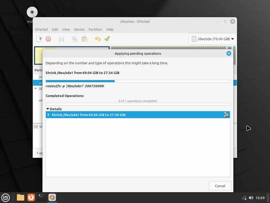Screen dimensions: 270x203
Task: Click the Delete partition red X icon
Action: tap(48, 39)
